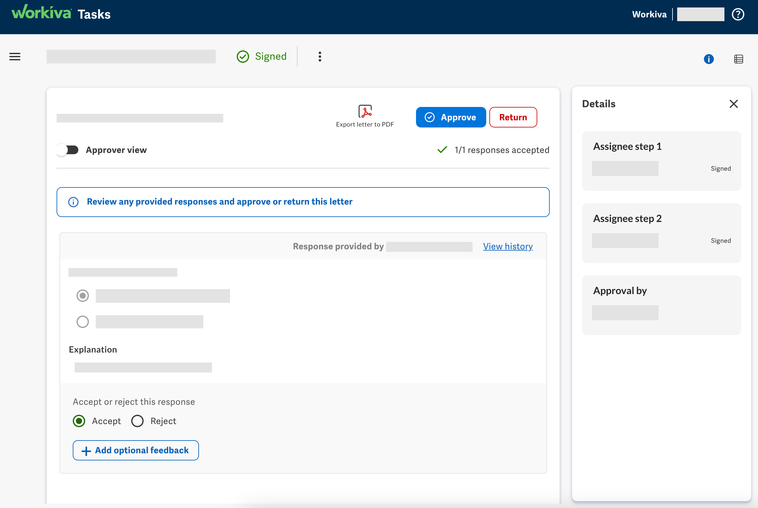Close the Details panel

(733, 104)
